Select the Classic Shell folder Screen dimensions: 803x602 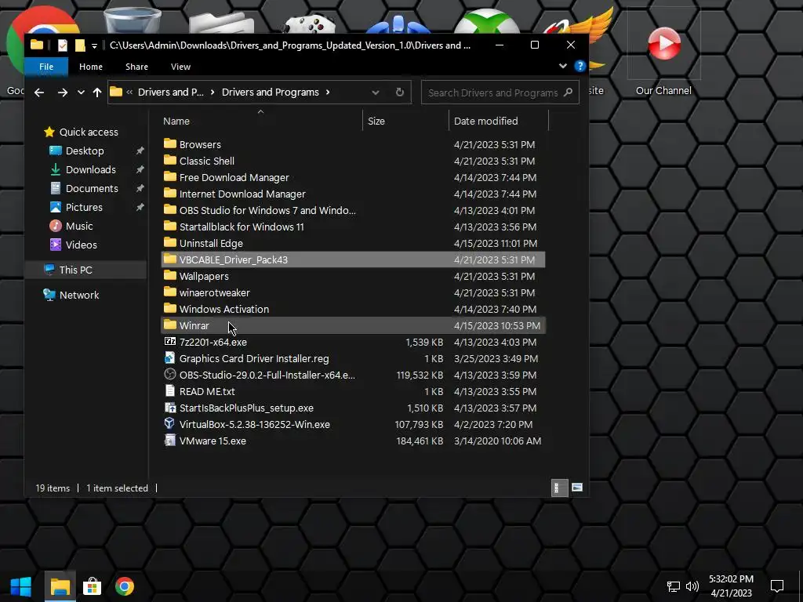(x=354, y=161)
